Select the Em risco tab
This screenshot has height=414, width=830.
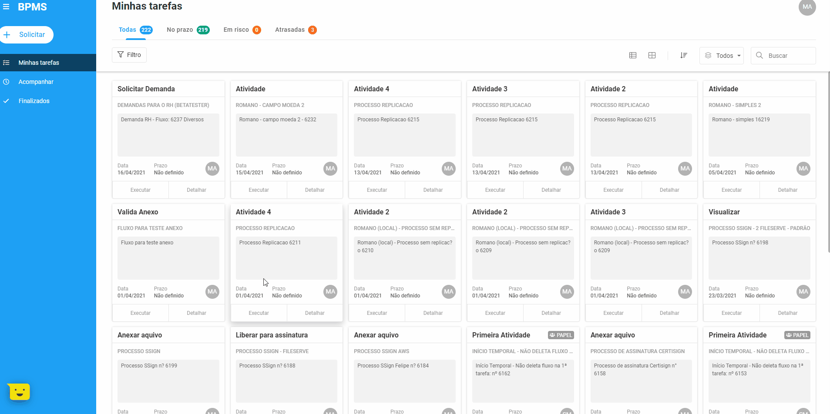click(242, 30)
